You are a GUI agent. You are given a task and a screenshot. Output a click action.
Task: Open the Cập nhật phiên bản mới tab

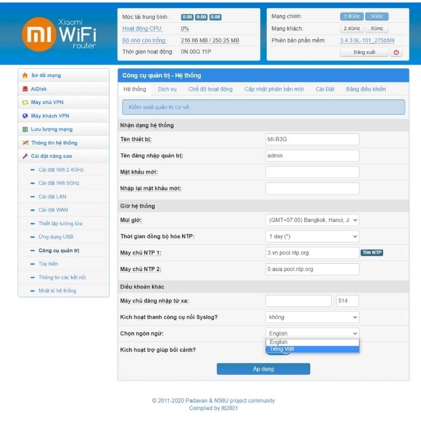click(x=274, y=89)
